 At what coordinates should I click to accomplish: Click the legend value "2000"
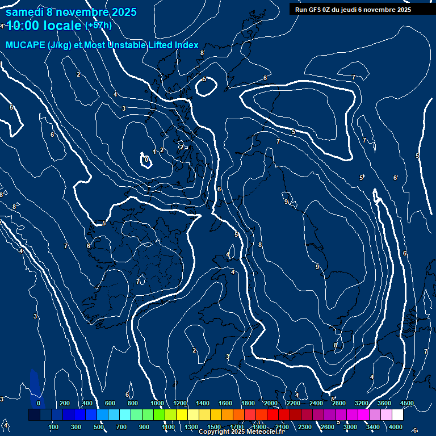pyautogui.click(x=271, y=403)
